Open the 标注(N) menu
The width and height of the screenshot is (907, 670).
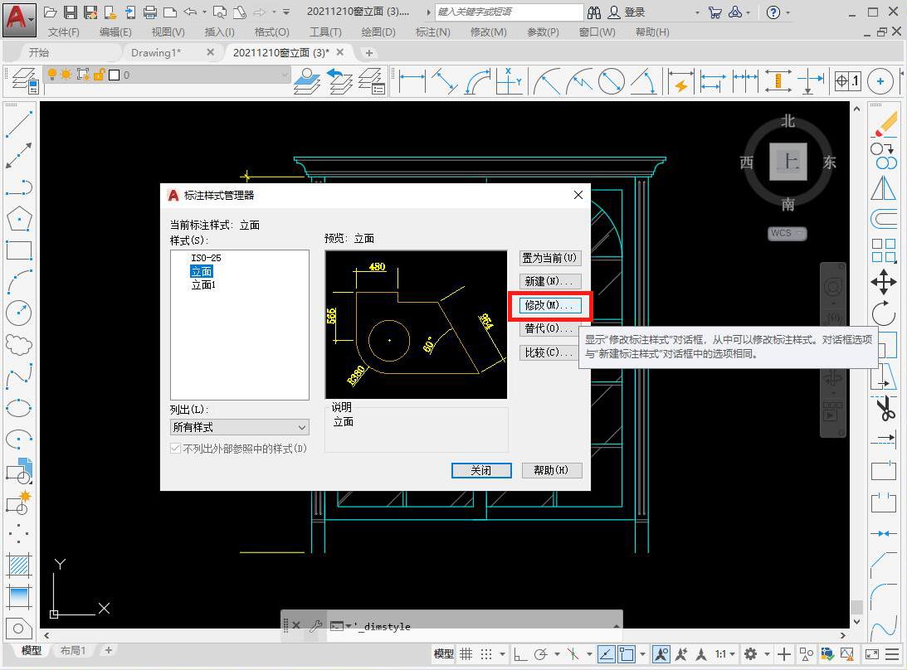pos(432,32)
